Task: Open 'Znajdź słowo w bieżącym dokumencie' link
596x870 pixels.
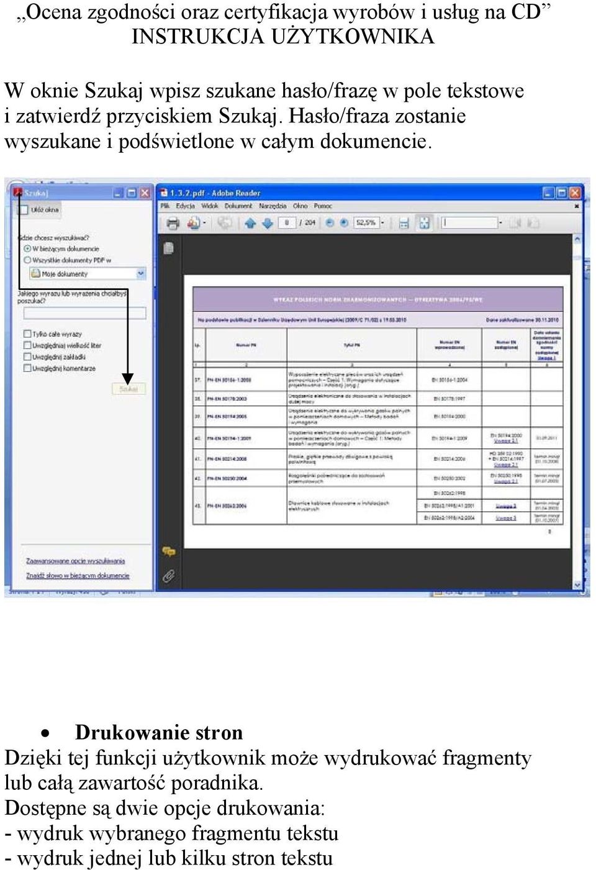Action: coord(78,576)
